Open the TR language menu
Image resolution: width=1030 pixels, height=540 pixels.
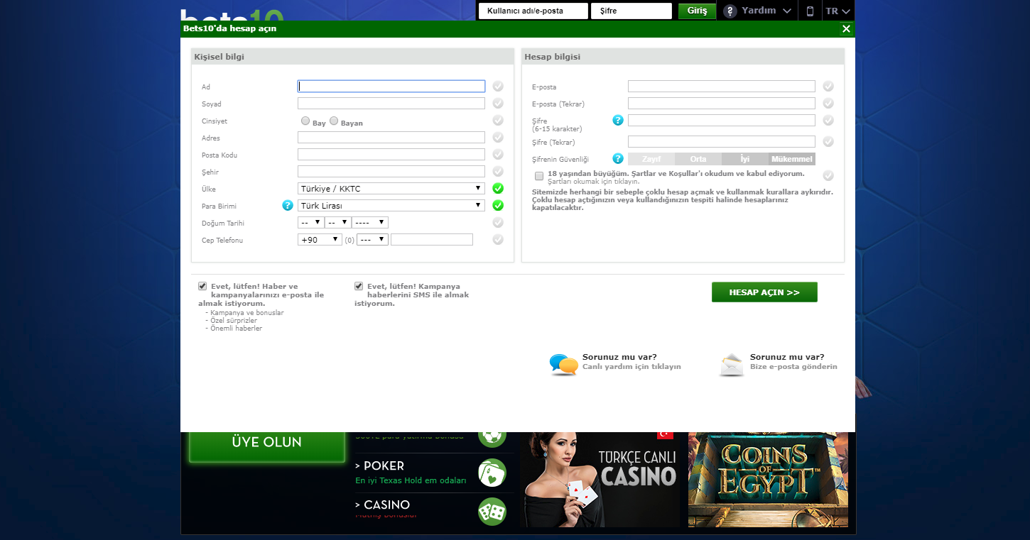[x=838, y=11]
